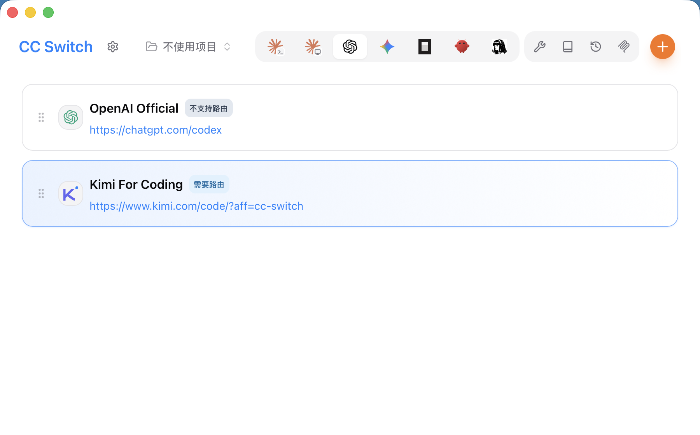The height and width of the screenshot is (435, 700).
Task: Open the https://chatgpt.com/codex link
Action: 156,130
